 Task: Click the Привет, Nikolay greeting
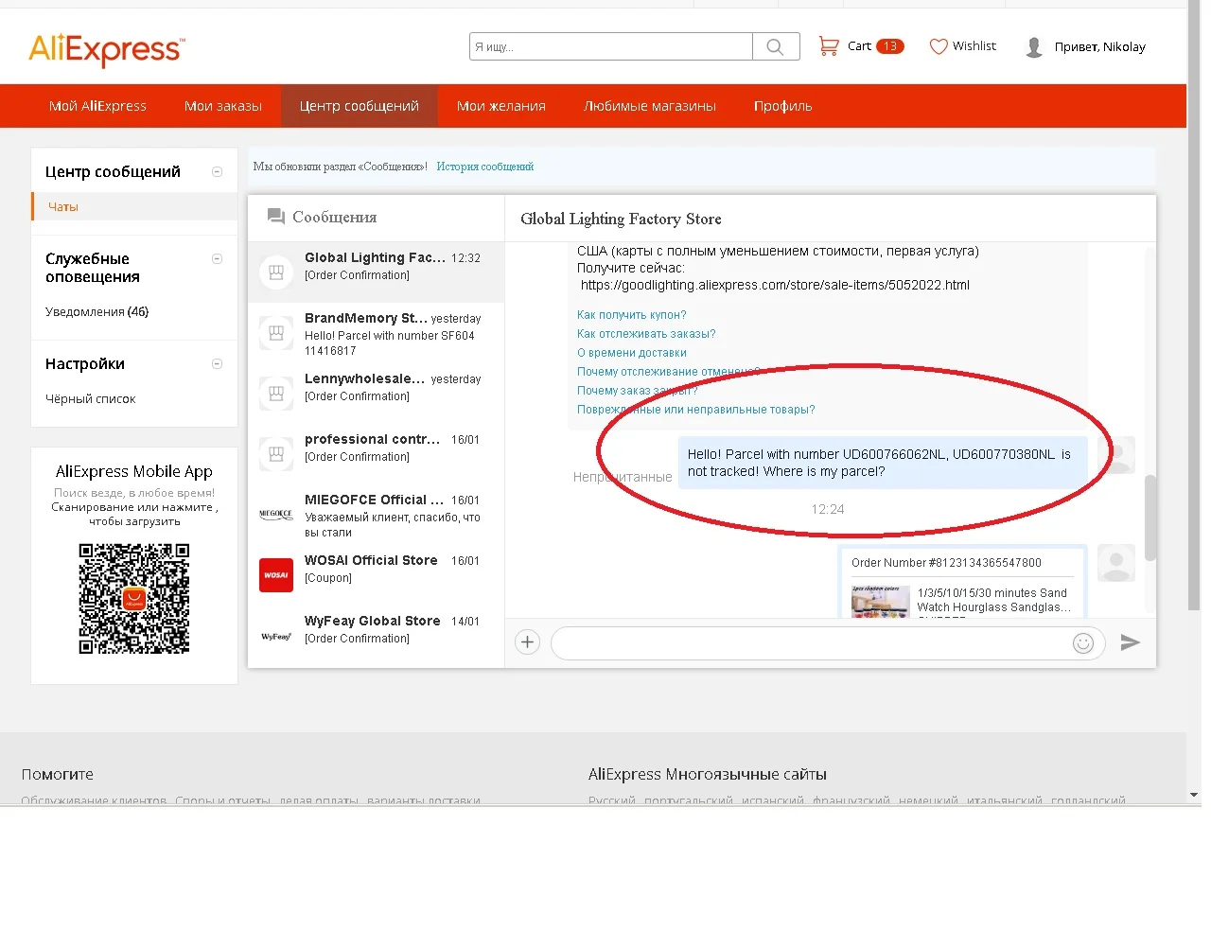coord(1100,47)
